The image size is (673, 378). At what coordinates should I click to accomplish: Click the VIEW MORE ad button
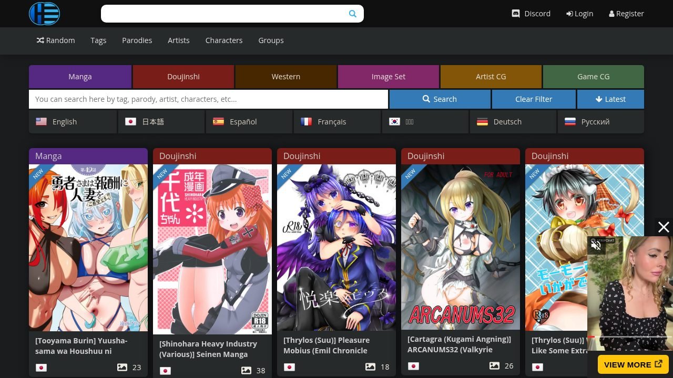(633, 364)
